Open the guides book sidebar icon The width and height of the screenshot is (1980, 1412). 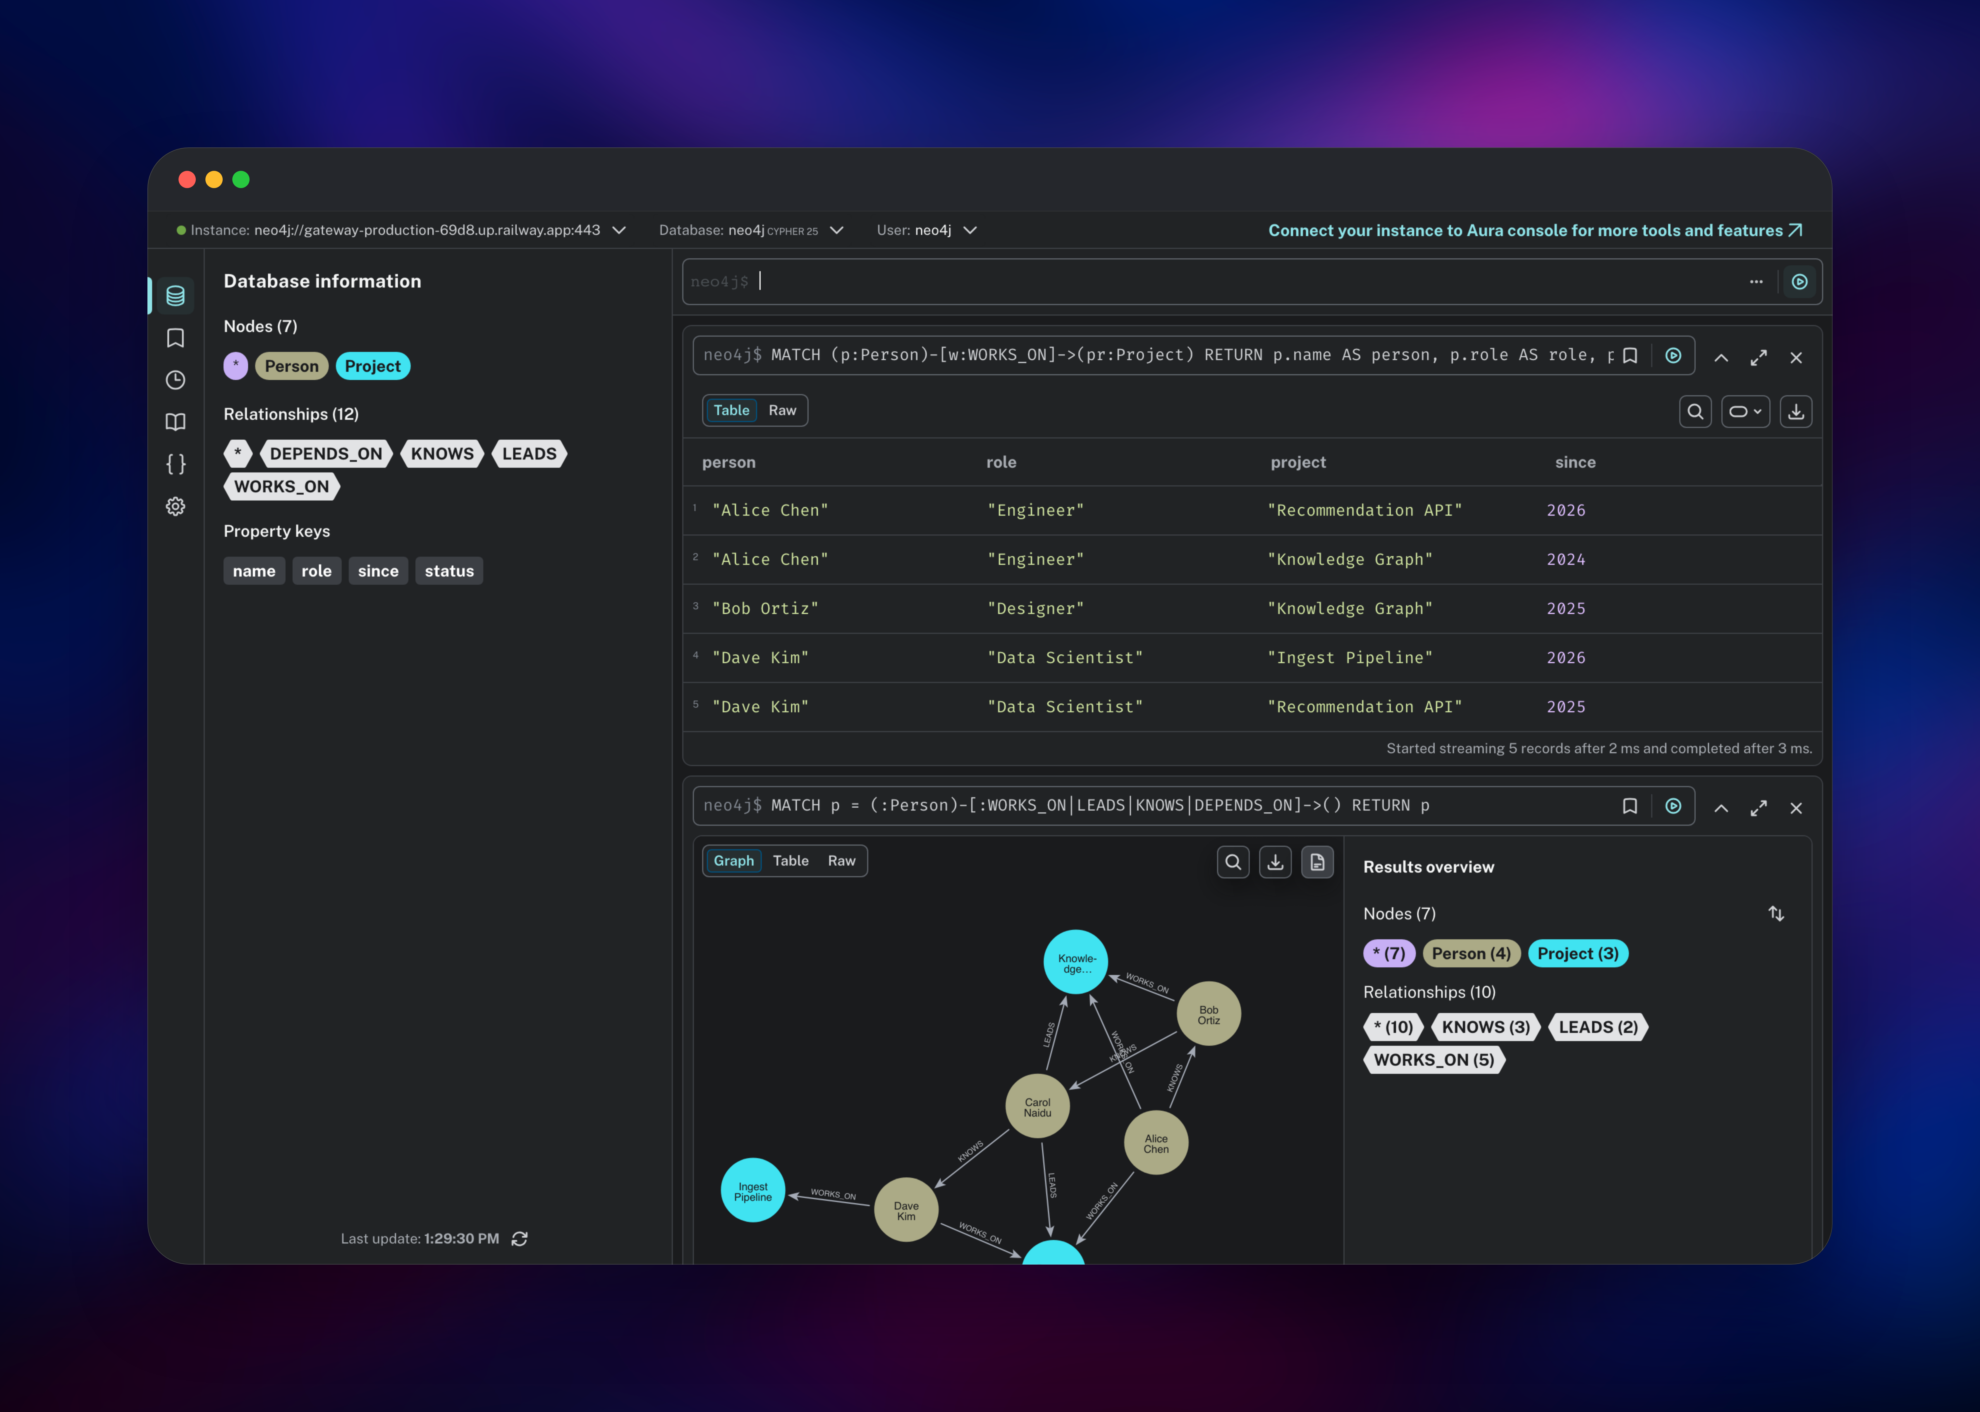click(176, 422)
